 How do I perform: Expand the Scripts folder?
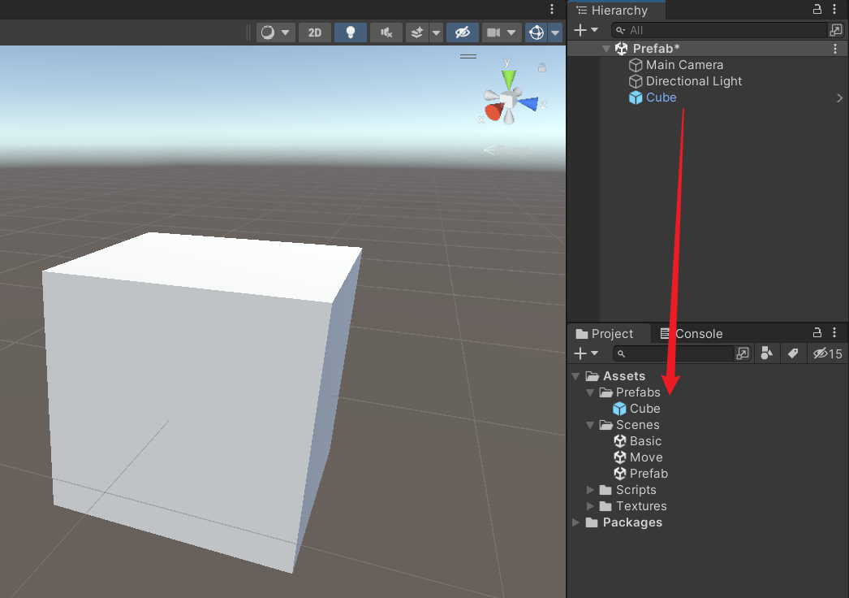(590, 490)
